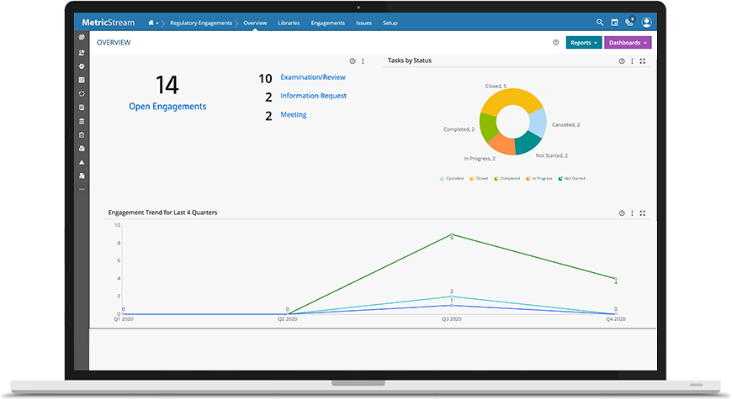Toggle the Cancelled legend item in chart
The height and width of the screenshot is (399, 732).
coord(452,179)
